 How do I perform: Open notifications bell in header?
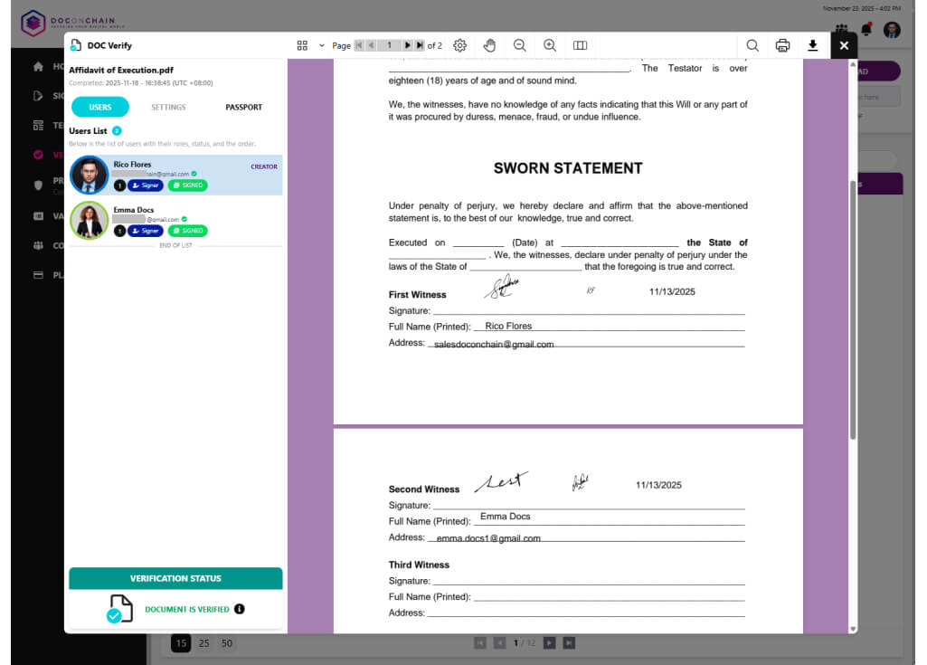(866, 29)
